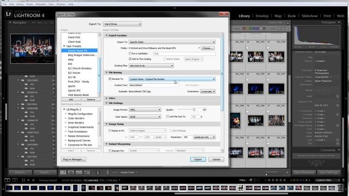349x196 pixels.
Task: Click the Navigator preview thumbnail
Action: (x=33, y=48)
